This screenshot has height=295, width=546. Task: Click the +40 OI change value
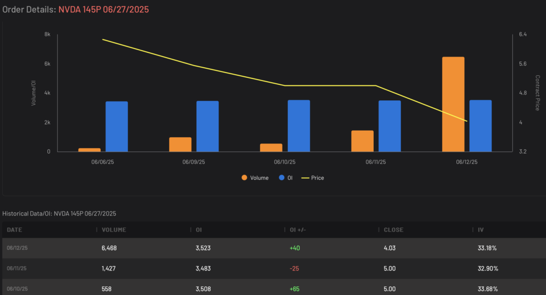pos(294,248)
